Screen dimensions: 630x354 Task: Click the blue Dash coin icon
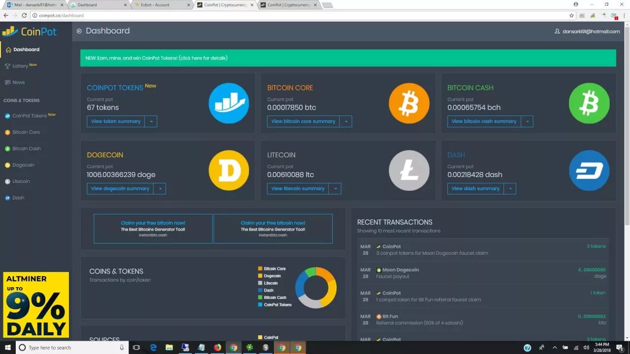[589, 170]
